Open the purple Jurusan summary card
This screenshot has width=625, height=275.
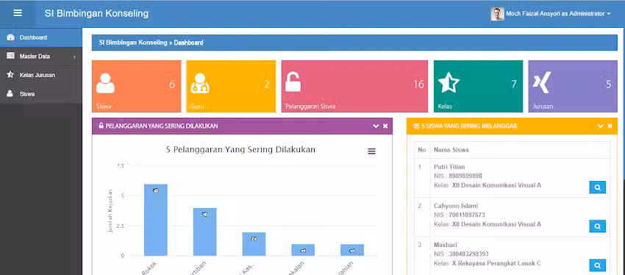[x=573, y=86]
